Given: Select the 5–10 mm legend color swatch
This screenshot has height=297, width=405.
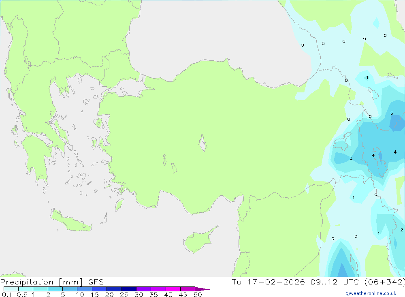Looking at the screenshot, I should (x=70, y=289).
